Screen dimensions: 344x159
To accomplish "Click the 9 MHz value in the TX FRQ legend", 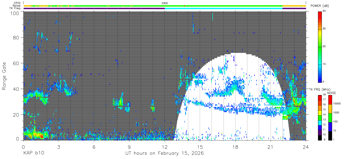I will (x=324, y=140).
